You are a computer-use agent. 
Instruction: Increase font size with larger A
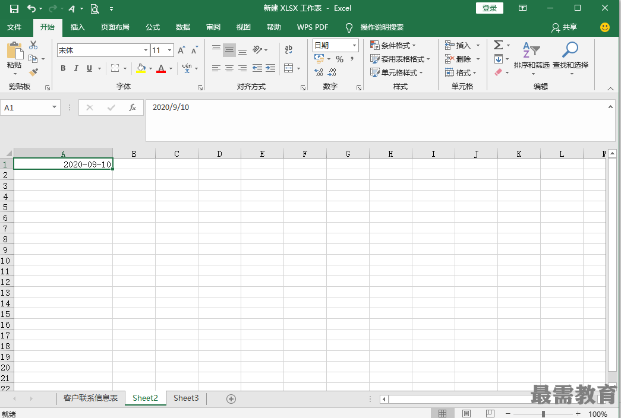181,50
